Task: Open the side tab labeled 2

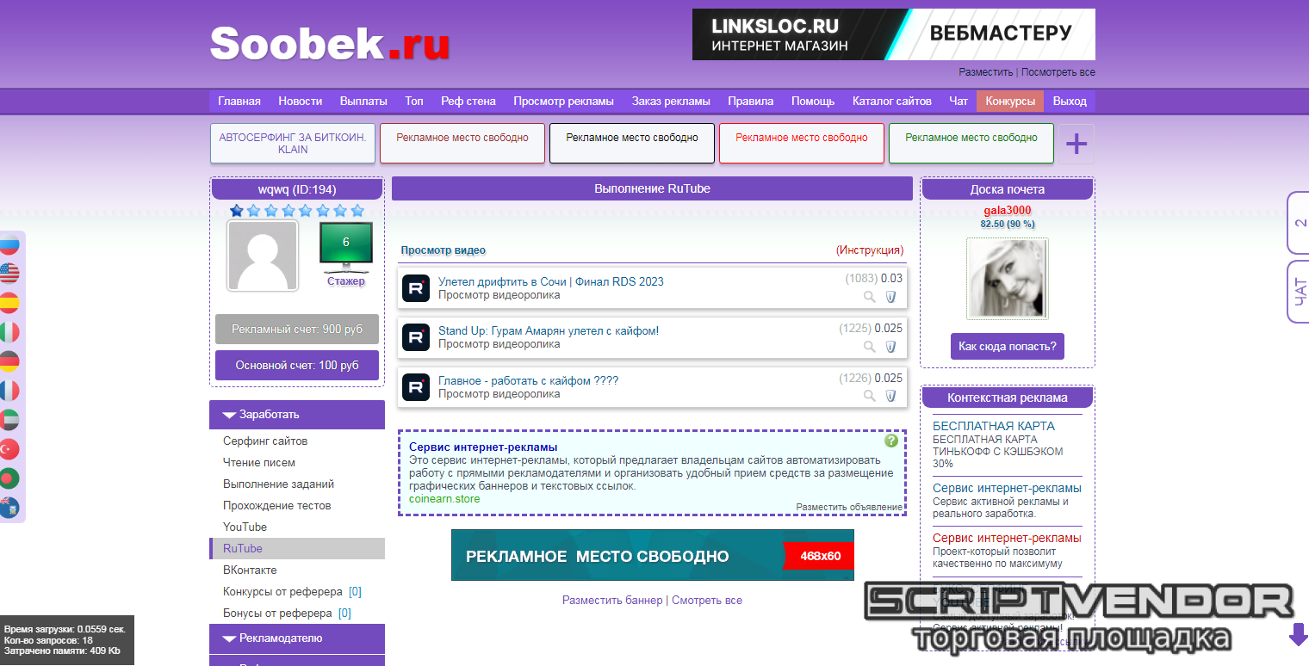Action: (1299, 223)
